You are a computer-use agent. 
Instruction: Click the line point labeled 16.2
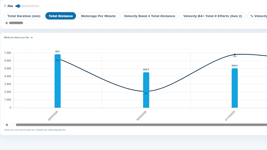[58, 59]
